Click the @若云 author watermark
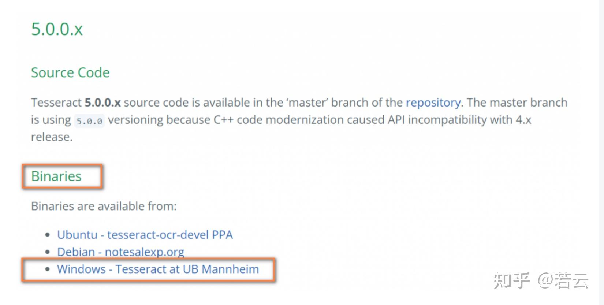 (563, 281)
